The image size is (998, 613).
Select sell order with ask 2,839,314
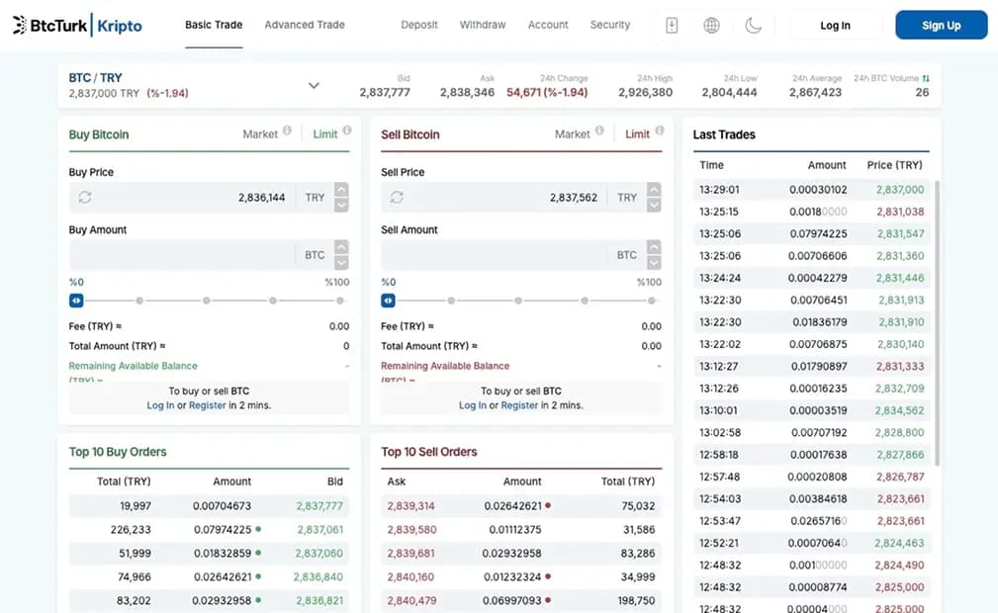point(521,506)
